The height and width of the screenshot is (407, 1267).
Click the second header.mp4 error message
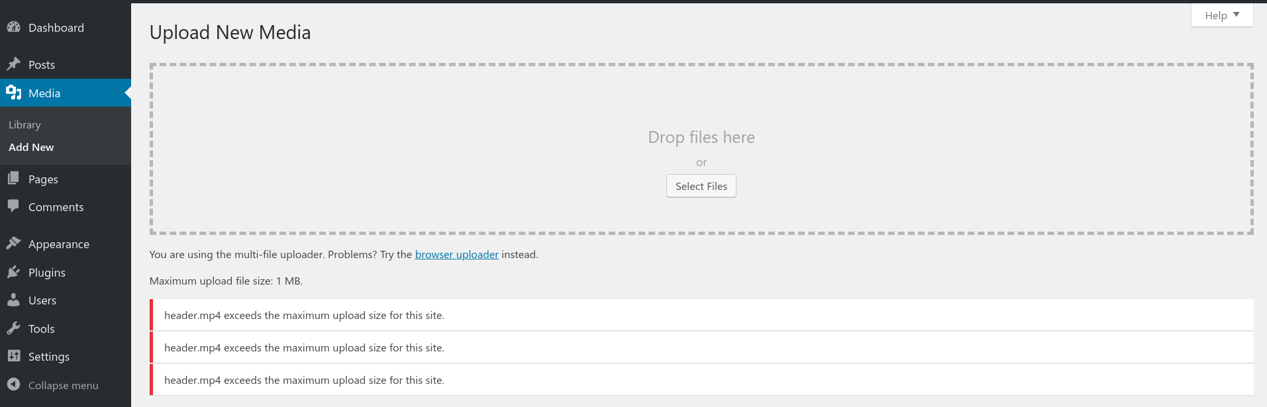point(701,347)
